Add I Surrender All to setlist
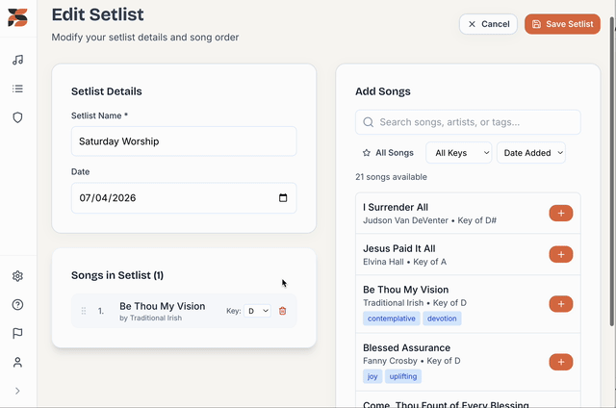 coord(560,214)
